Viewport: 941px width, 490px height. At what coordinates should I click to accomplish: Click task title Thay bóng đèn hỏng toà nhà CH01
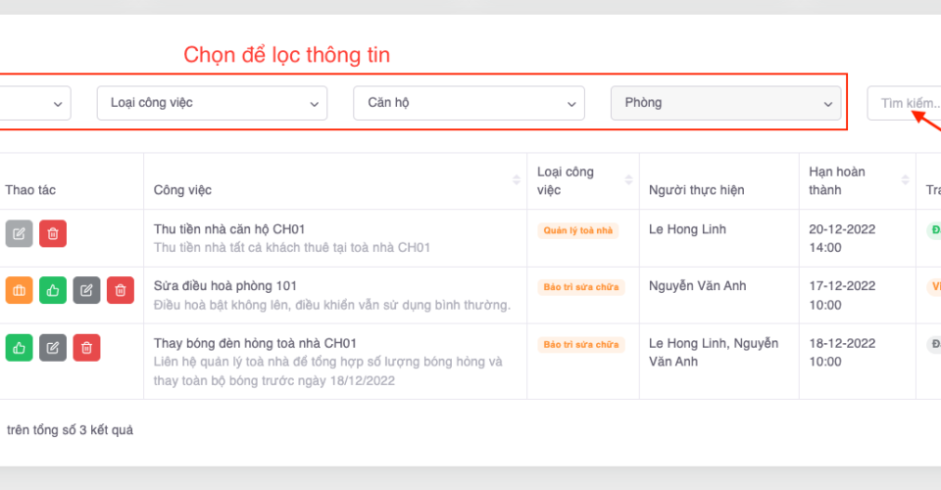click(255, 343)
